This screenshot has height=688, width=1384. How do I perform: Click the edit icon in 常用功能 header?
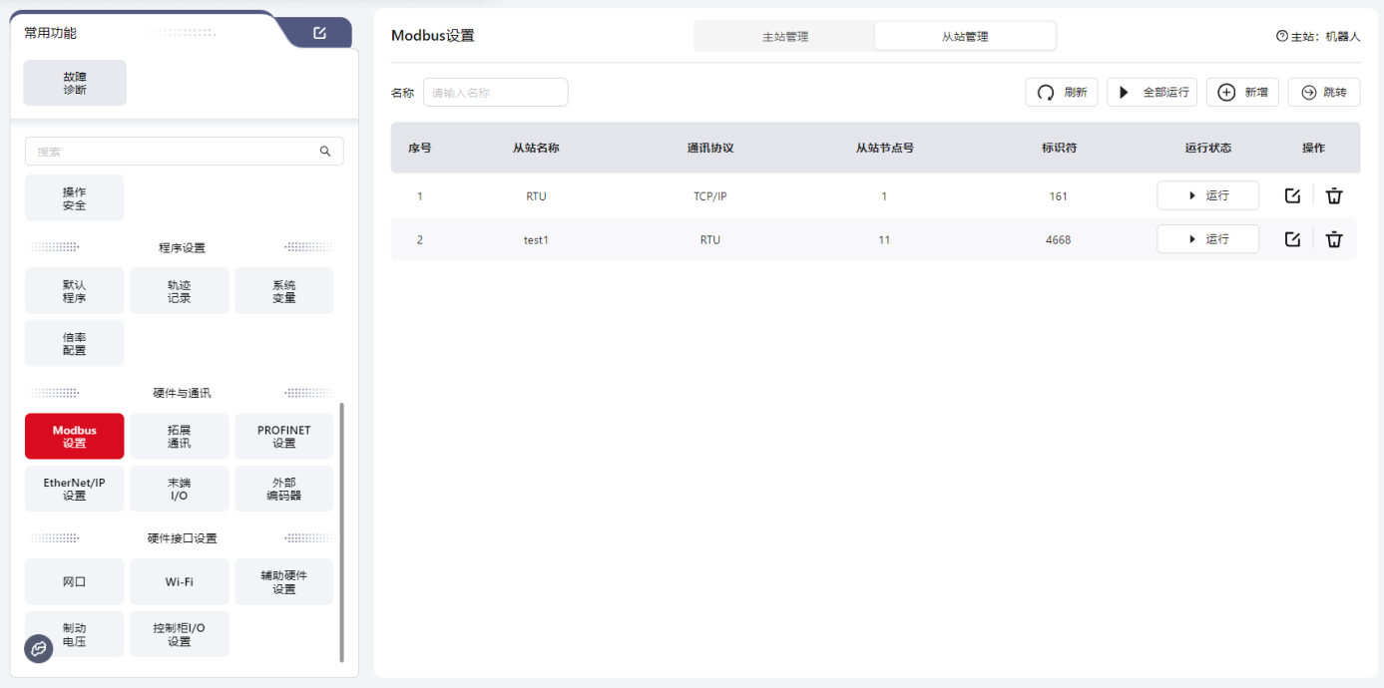[x=319, y=33]
